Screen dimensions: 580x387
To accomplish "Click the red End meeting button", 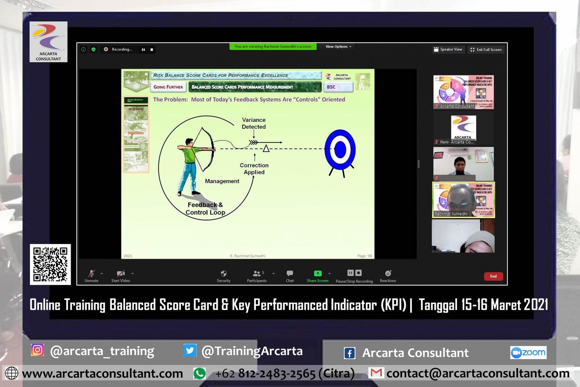I will pos(493,276).
